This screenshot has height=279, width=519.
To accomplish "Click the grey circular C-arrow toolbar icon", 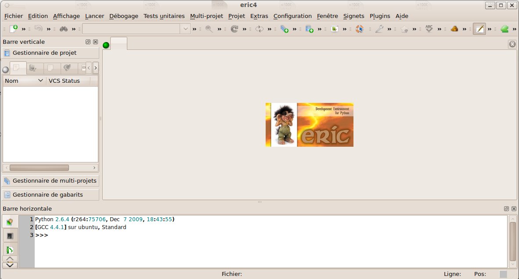I will 234,29.
